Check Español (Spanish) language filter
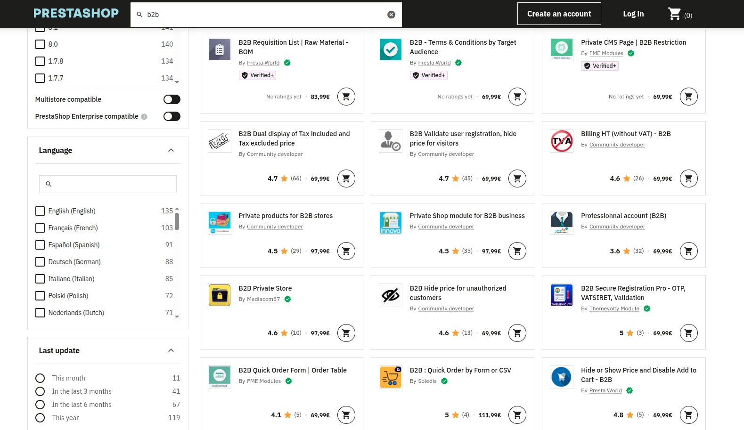744x430 pixels. point(40,245)
